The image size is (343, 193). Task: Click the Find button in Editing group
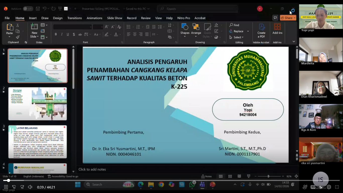(x=234, y=25)
